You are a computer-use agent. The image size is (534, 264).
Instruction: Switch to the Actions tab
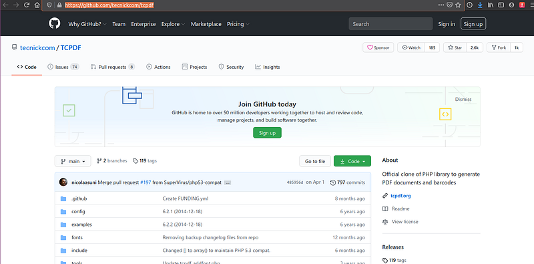click(158, 68)
